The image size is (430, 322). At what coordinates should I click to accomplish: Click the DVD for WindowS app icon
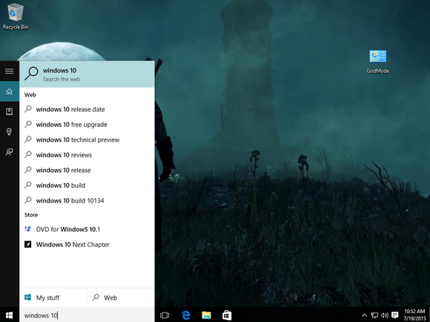coord(27,229)
